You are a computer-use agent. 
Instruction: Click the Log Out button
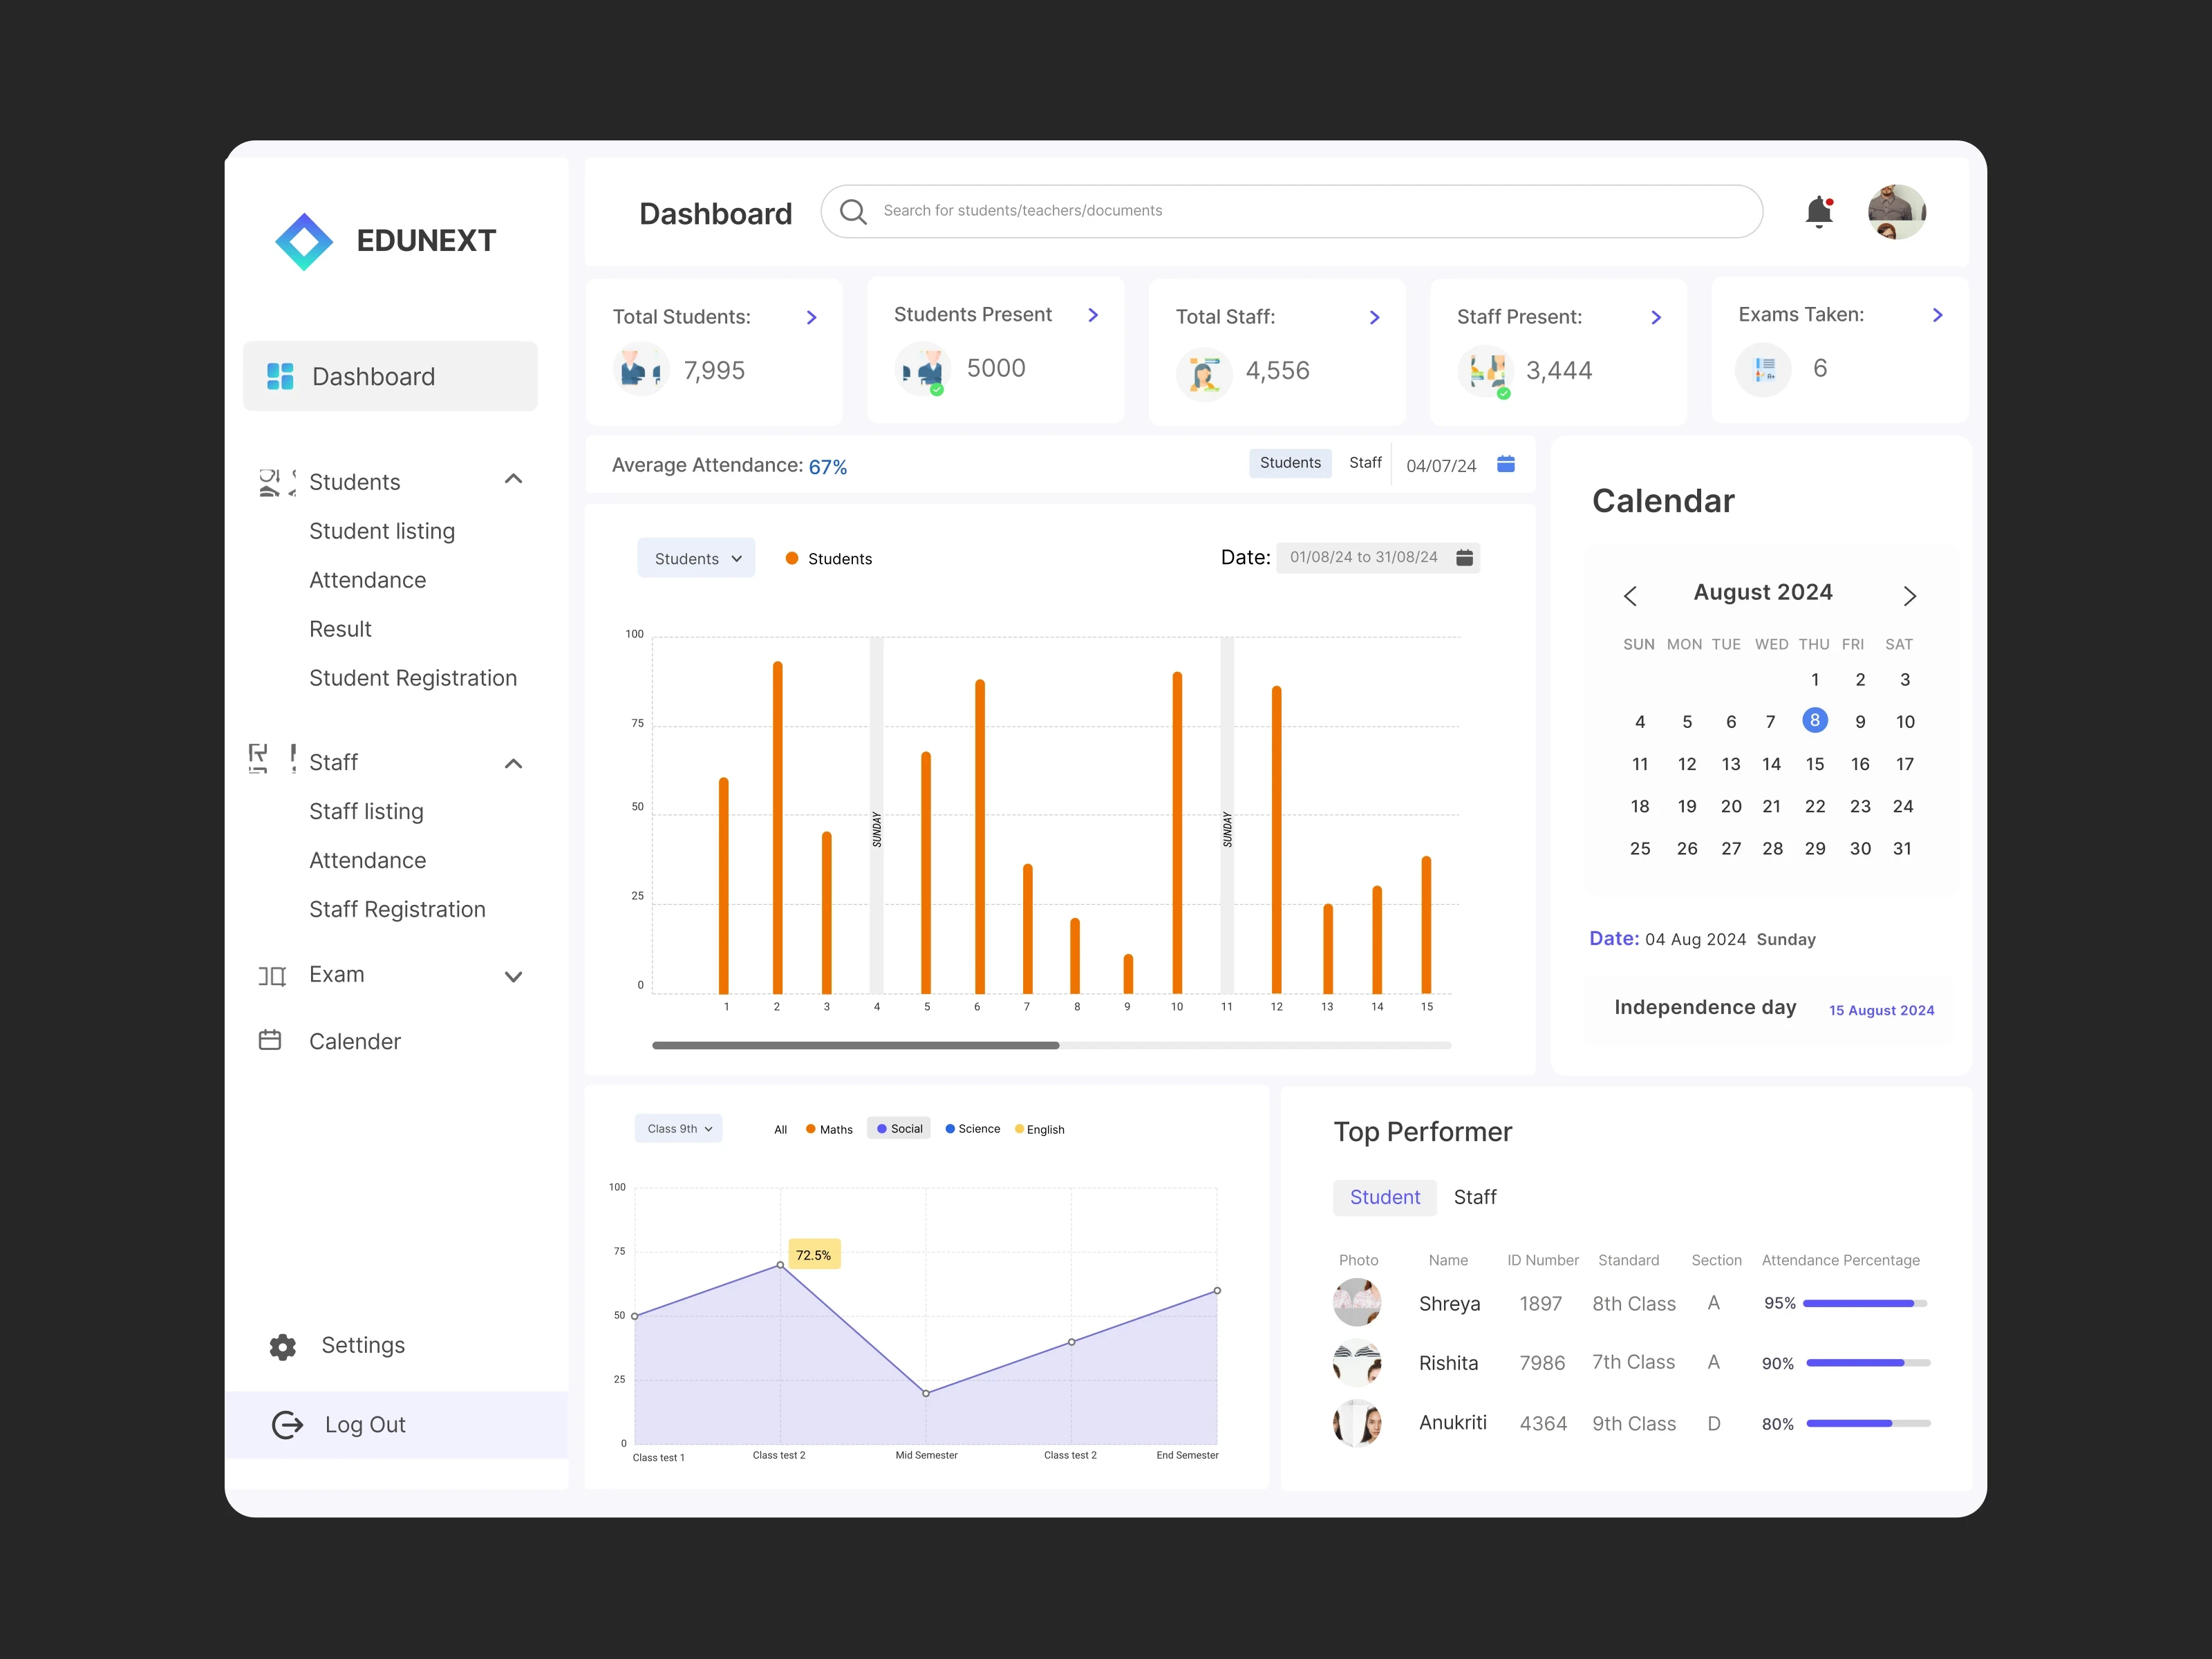[340, 1425]
